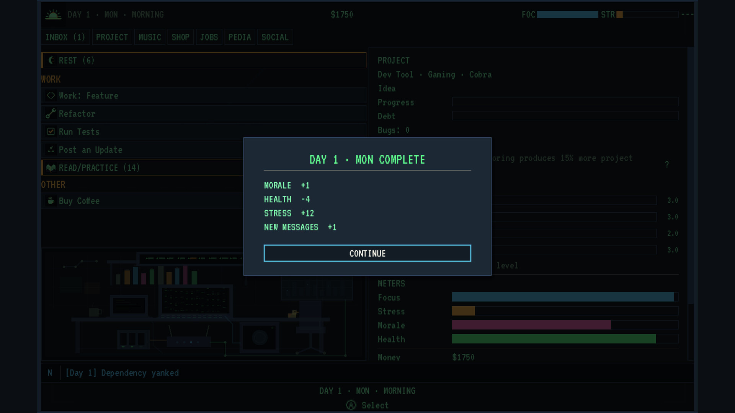Click the wrench icon beside Refactor
This screenshot has height=413, width=735.
[51, 113]
